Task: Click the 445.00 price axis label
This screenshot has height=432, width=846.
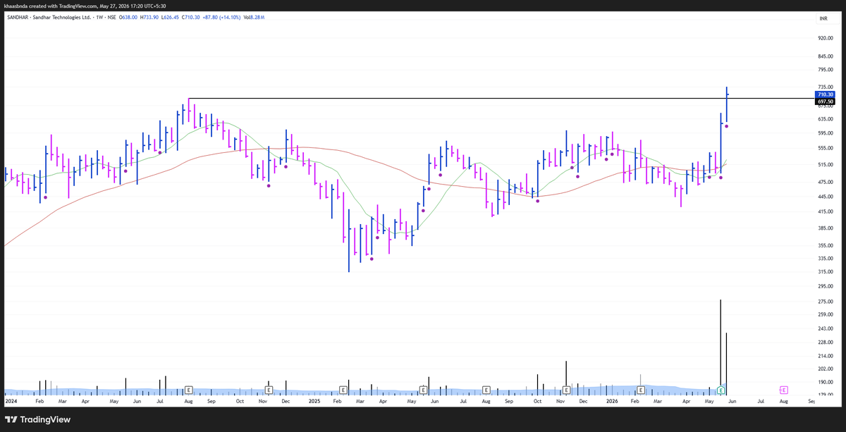Action: (826, 196)
